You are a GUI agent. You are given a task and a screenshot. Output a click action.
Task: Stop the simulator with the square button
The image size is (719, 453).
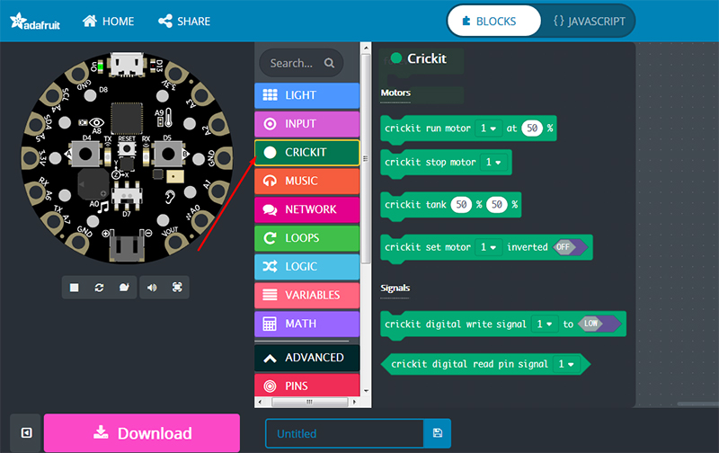tap(75, 288)
